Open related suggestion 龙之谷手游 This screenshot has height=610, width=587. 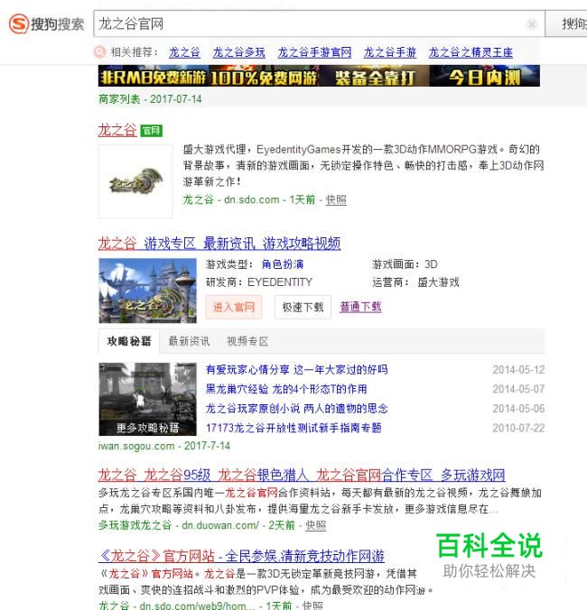tap(389, 52)
